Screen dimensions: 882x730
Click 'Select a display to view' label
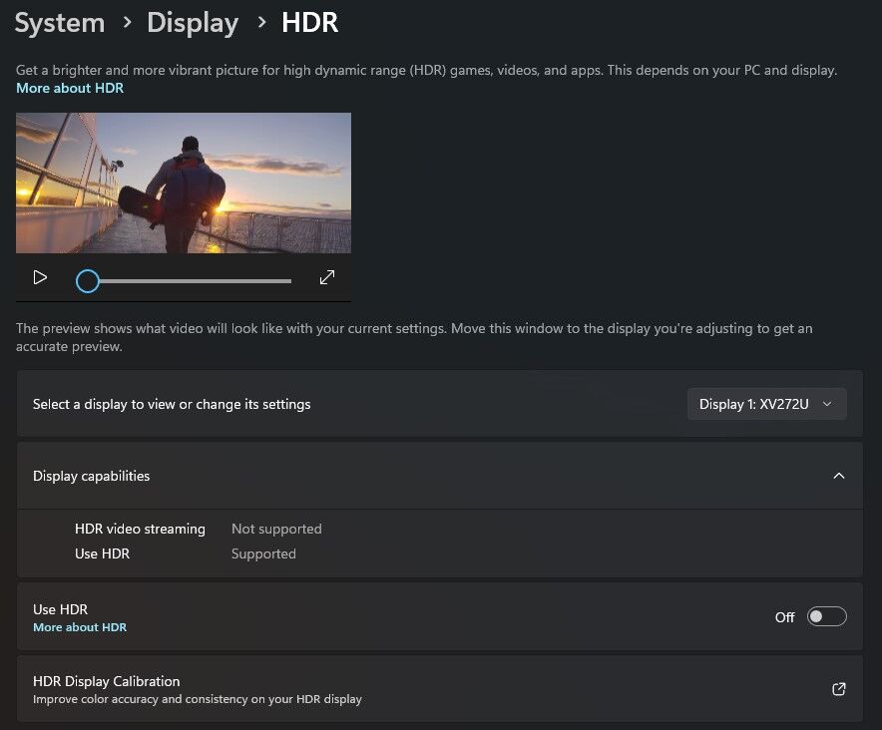coord(172,404)
